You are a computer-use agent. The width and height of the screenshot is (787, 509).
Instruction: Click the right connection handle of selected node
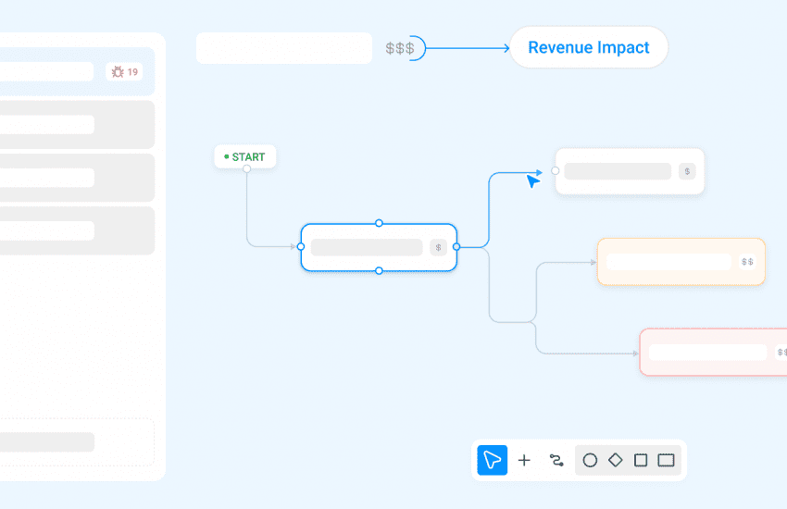click(x=456, y=247)
